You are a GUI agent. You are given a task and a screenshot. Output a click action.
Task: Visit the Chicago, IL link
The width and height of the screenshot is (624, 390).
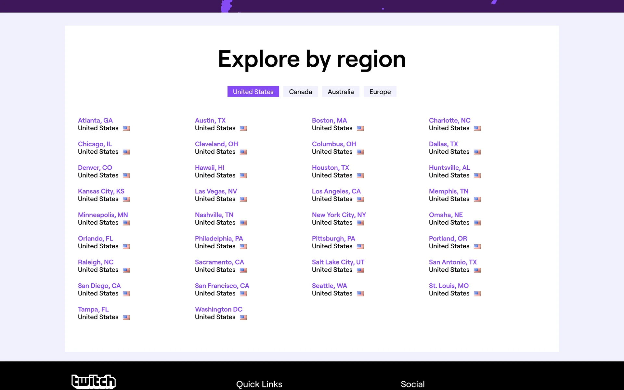(x=95, y=144)
